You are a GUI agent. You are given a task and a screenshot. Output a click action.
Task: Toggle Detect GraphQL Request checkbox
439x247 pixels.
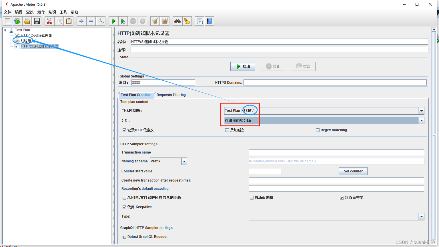point(124,237)
